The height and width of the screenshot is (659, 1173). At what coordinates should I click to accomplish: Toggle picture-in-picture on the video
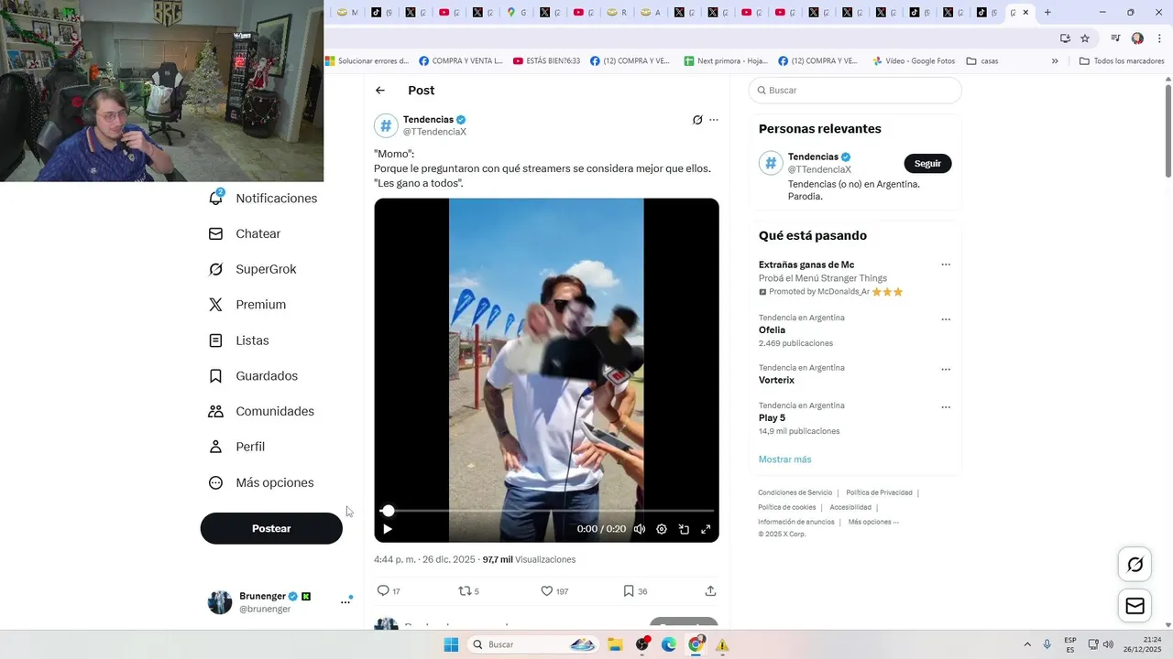point(684,529)
